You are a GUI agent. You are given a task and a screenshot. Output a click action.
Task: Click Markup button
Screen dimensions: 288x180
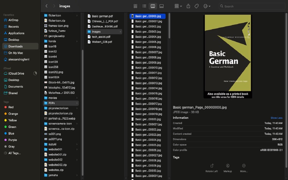click(x=228, y=168)
